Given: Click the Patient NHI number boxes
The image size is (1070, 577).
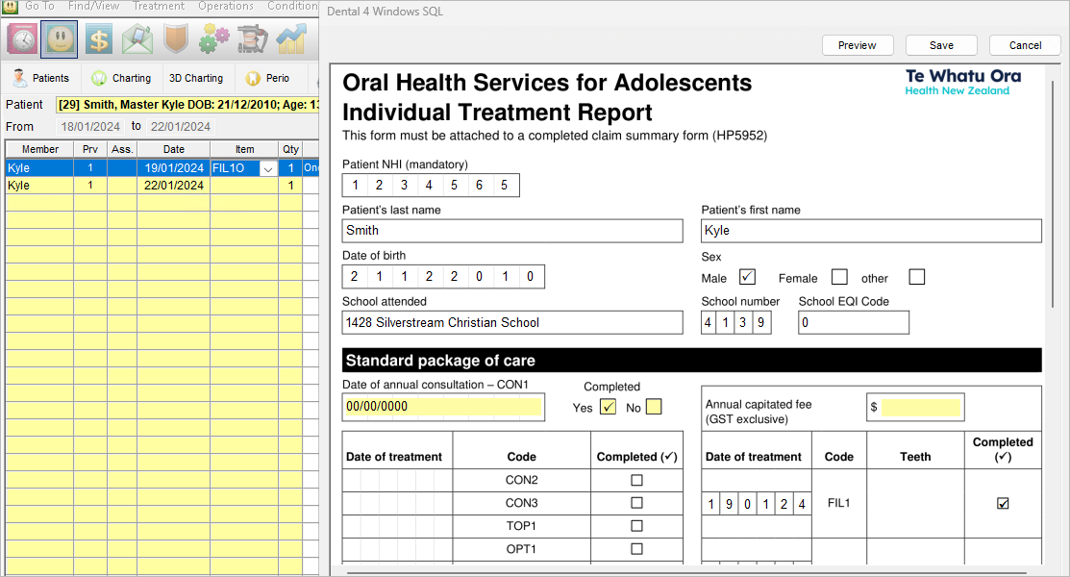Looking at the screenshot, I should point(431,185).
